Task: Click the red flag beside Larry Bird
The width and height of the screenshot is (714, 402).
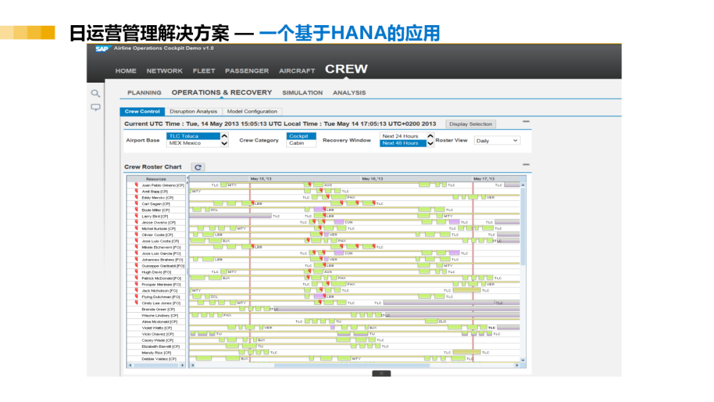Action: pos(136,216)
